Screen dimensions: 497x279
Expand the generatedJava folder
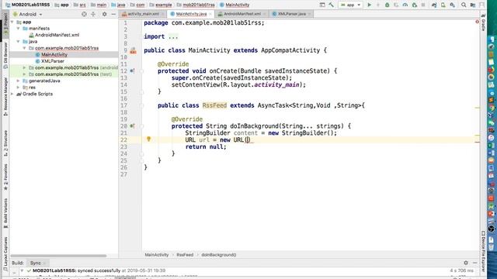(19, 81)
